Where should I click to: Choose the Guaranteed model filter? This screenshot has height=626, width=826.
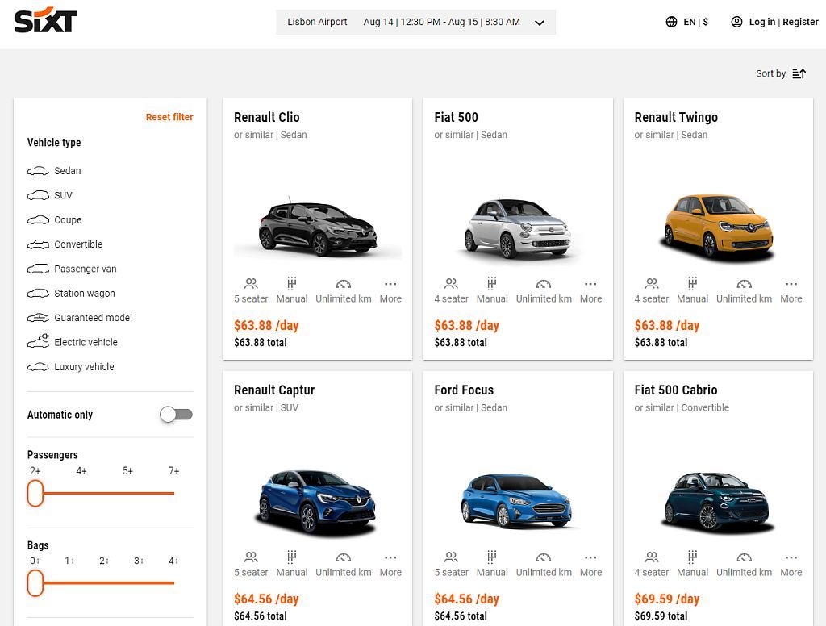(38, 318)
